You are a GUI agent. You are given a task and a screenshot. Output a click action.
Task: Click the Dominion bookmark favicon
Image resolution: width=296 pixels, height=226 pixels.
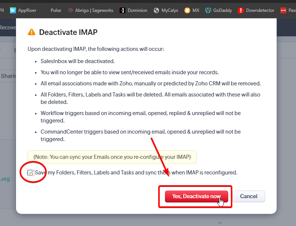point(122,10)
